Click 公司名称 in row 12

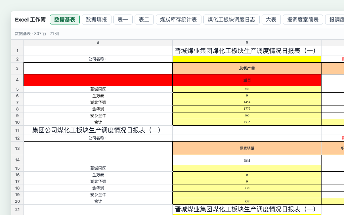(x=98, y=138)
